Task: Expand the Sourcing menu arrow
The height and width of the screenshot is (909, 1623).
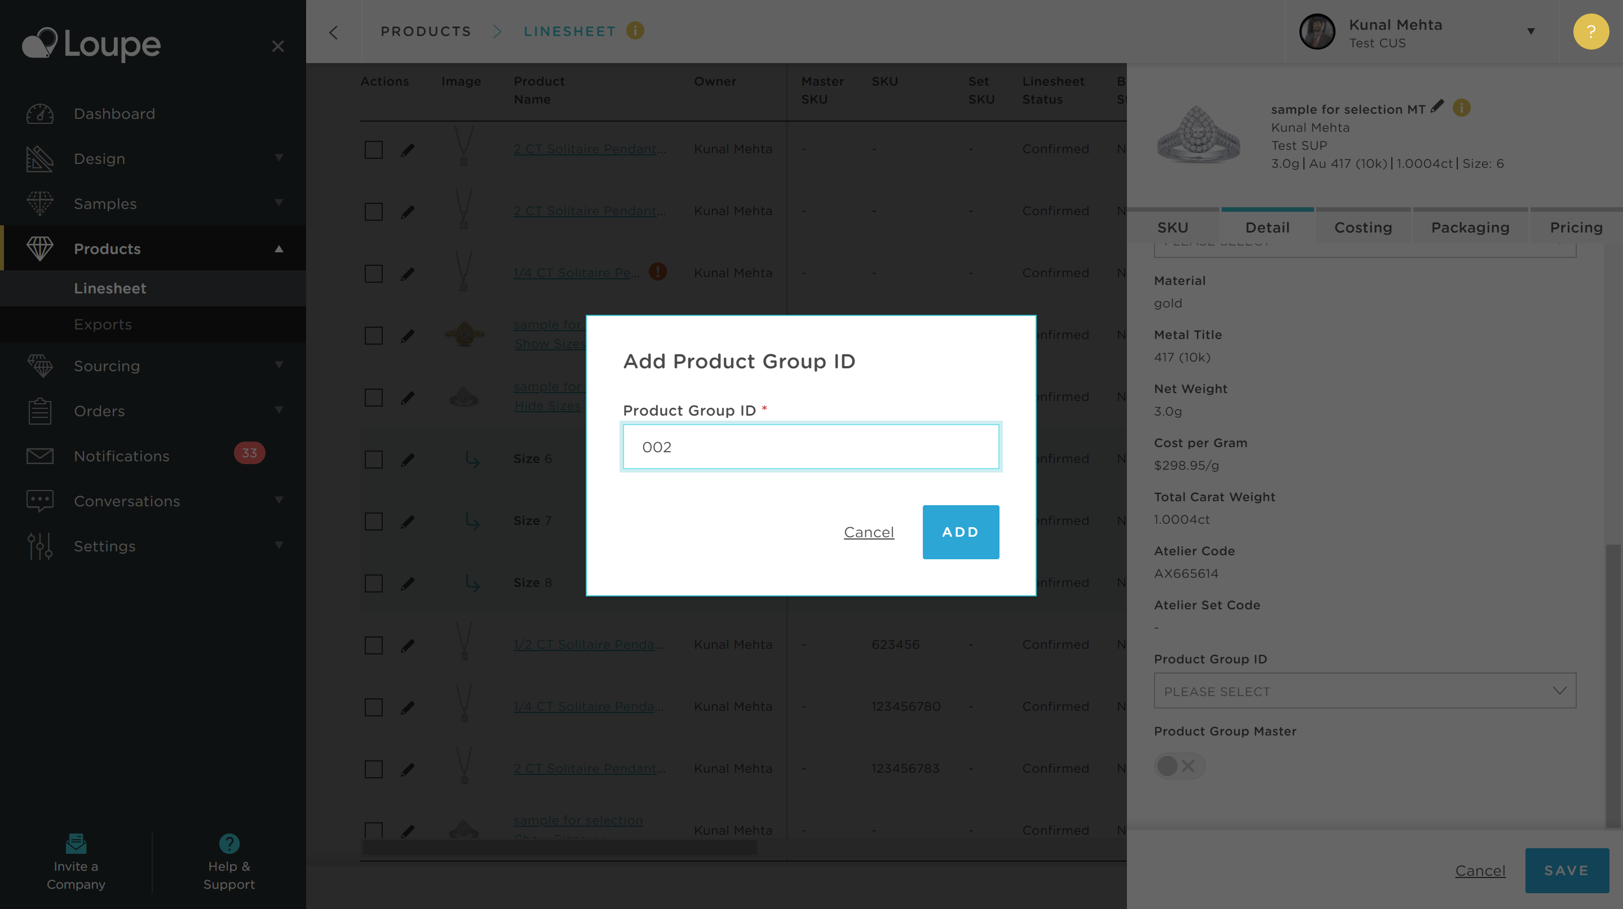Action: [x=278, y=364]
